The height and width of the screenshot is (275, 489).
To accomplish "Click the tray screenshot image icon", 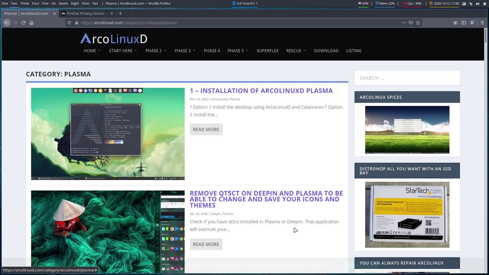I will [464, 3].
